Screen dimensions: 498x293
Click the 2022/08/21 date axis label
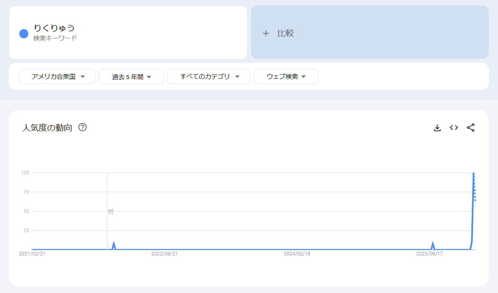[x=165, y=253]
